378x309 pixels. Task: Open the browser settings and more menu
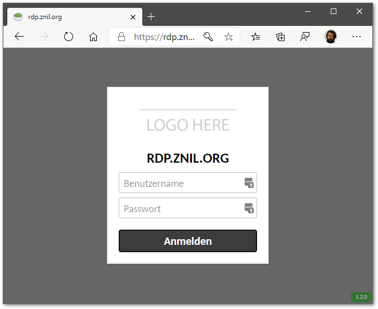coord(357,37)
